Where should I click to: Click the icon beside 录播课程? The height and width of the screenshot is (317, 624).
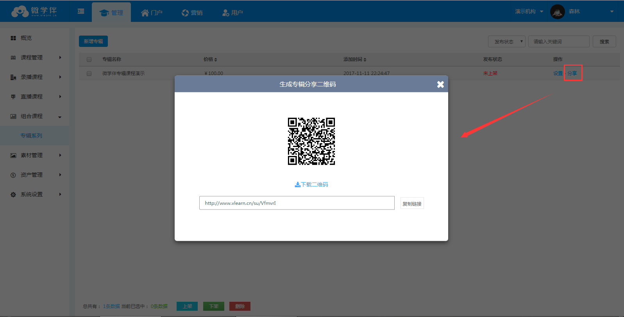pyautogui.click(x=13, y=77)
